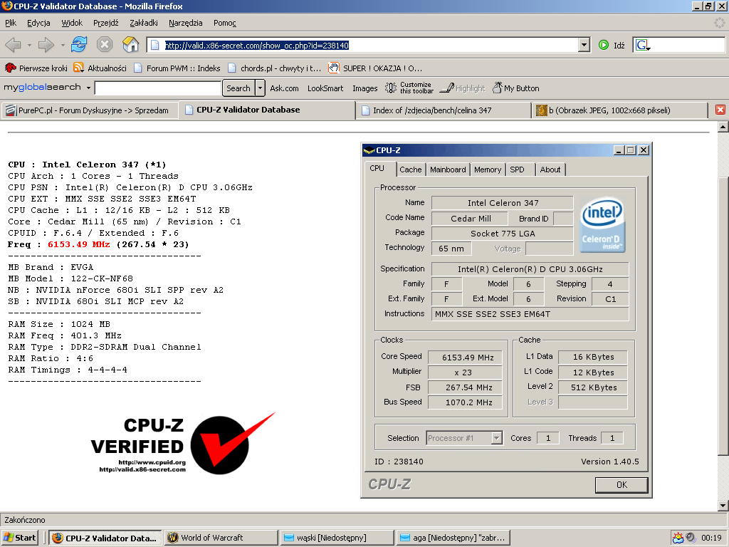Click the OK button in CPU-Z image
This screenshot has height=547, width=729.
[622, 484]
